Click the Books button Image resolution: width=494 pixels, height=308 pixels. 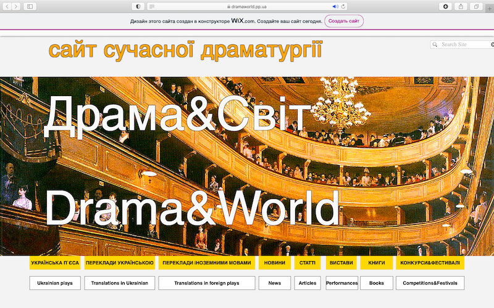(377, 283)
